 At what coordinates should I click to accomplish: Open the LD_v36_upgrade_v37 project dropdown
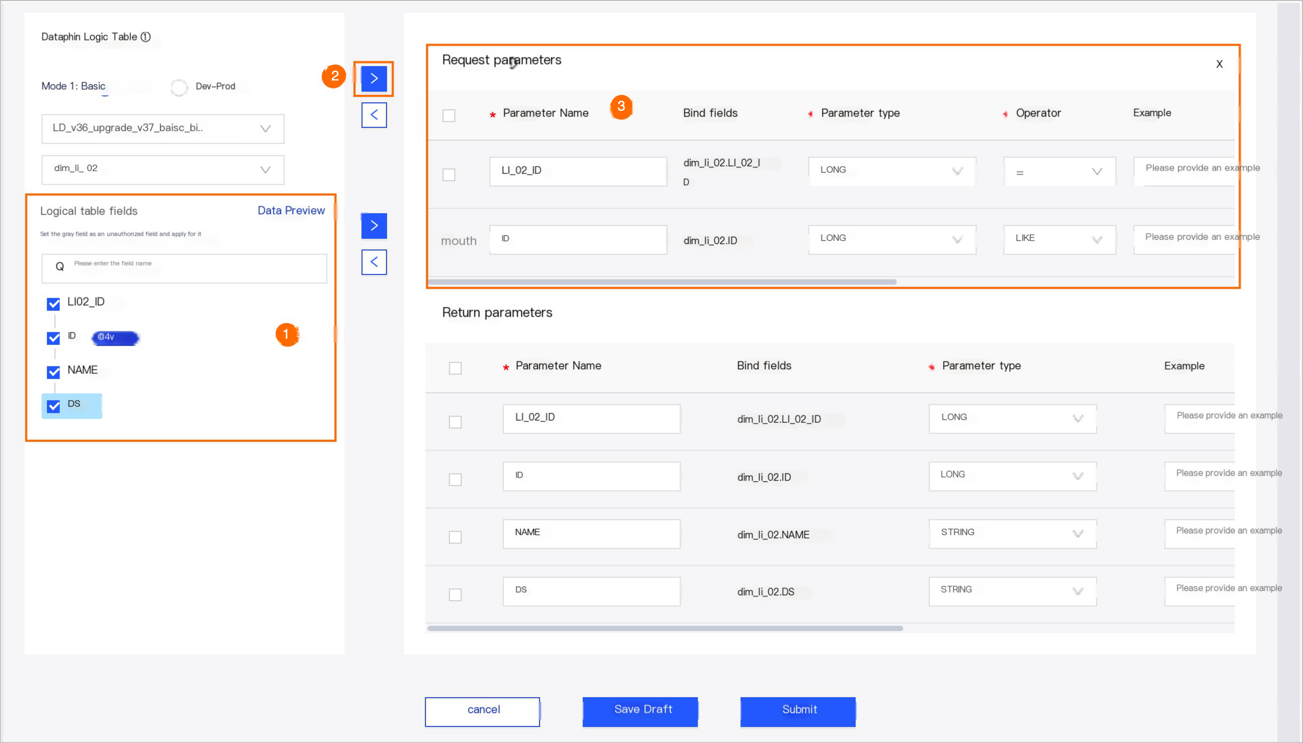click(x=162, y=129)
